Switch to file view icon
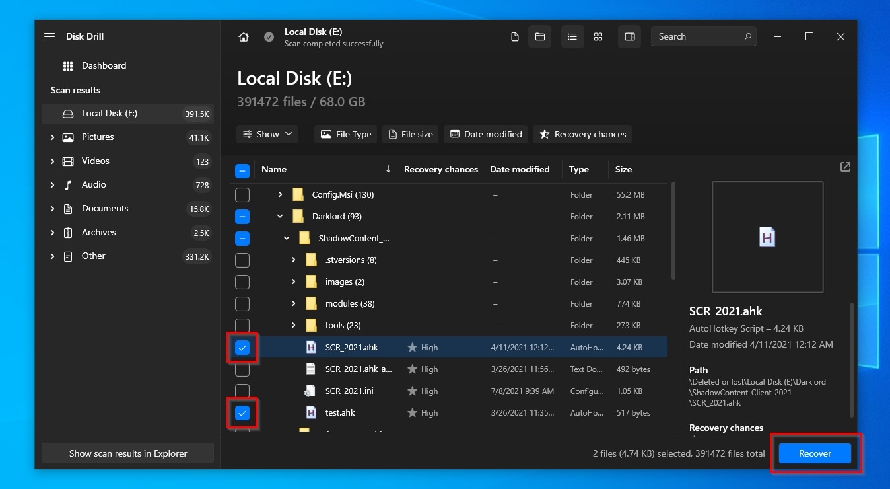This screenshot has height=489, width=890. pyautogui.click(x=515, y=37)
